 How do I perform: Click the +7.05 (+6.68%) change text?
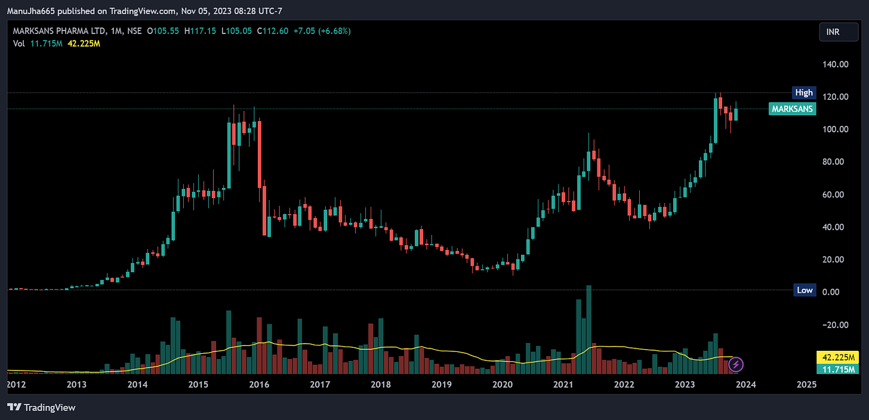(x=322, y=31)
